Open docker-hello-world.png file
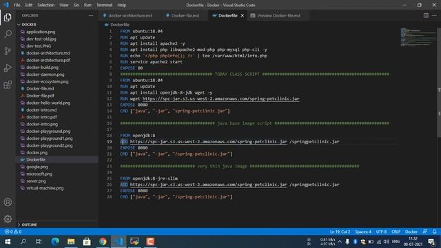This screenshot has width=441, height=248. (48, 103)
